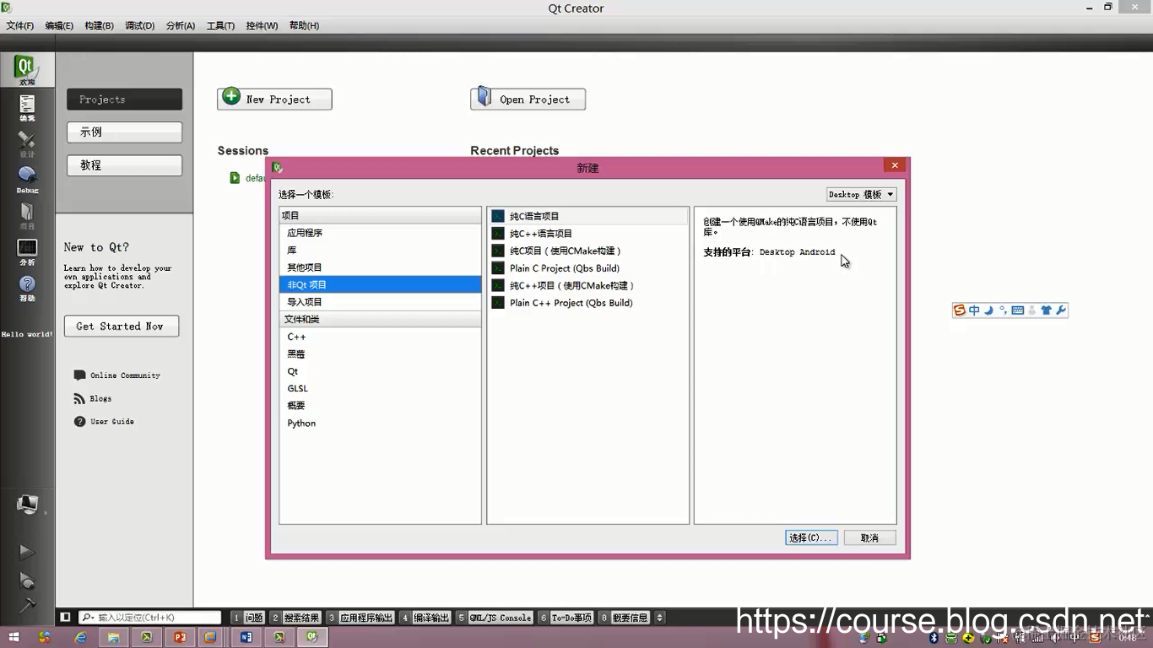Click the New Project button
The width and height of the screenshot is (1153, 648).
tap(274, 99)
